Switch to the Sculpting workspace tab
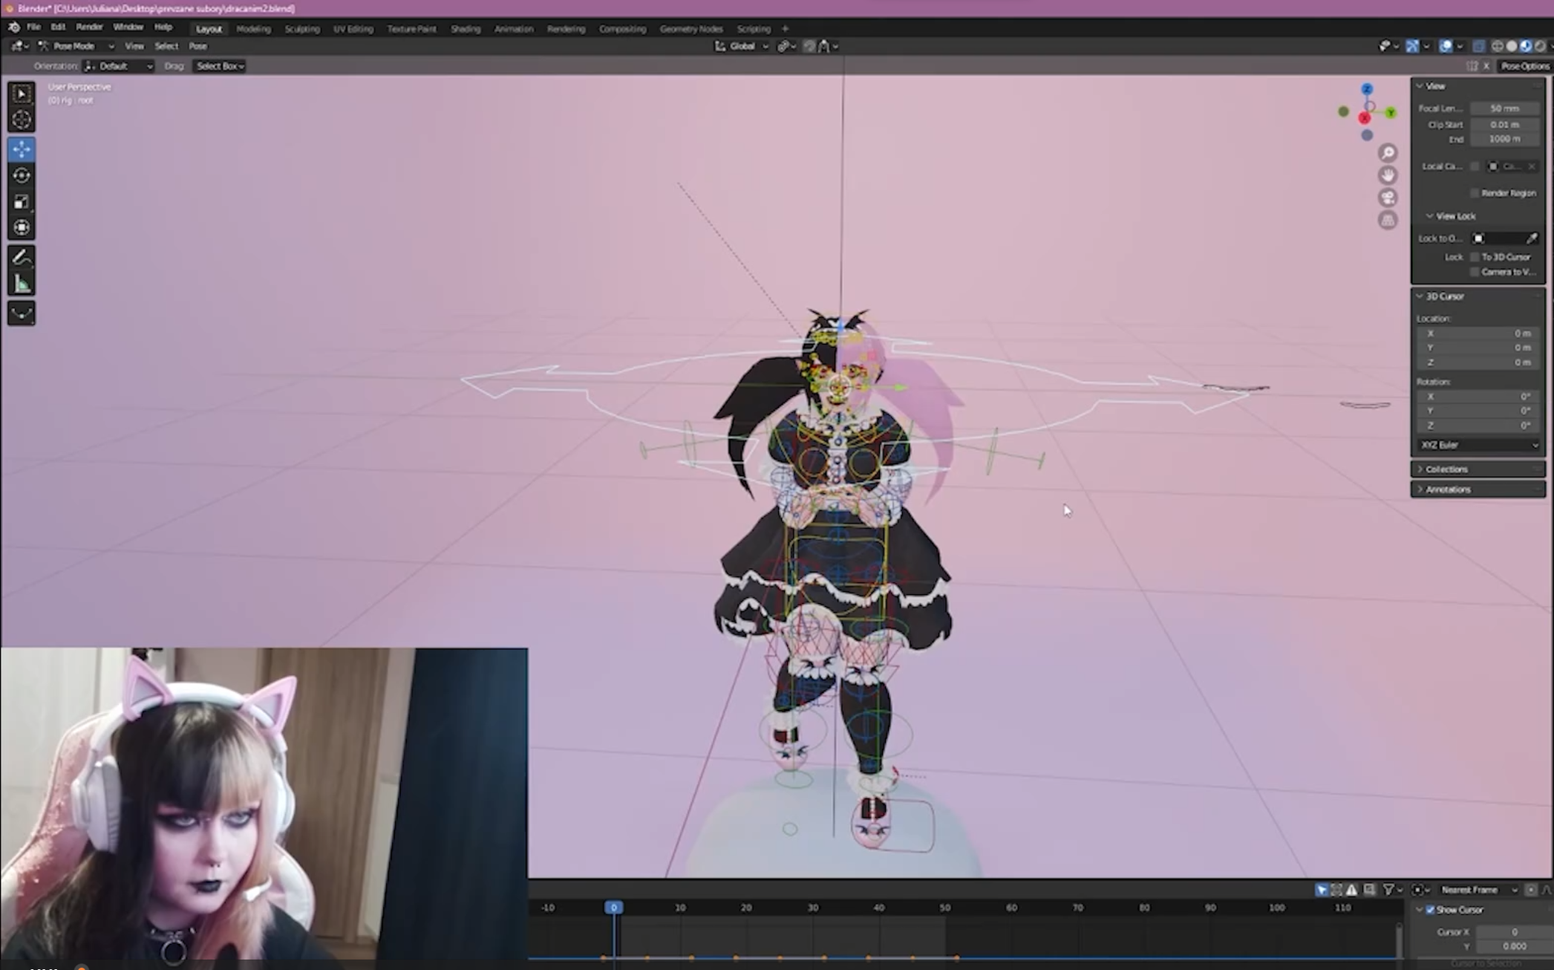The width and height of the screenshot is (1554, 970). point(301,29)
